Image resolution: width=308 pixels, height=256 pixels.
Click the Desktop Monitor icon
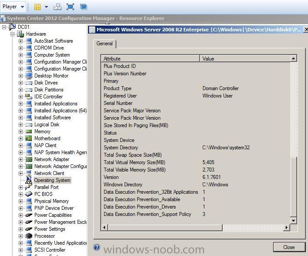tap(29, 76)
